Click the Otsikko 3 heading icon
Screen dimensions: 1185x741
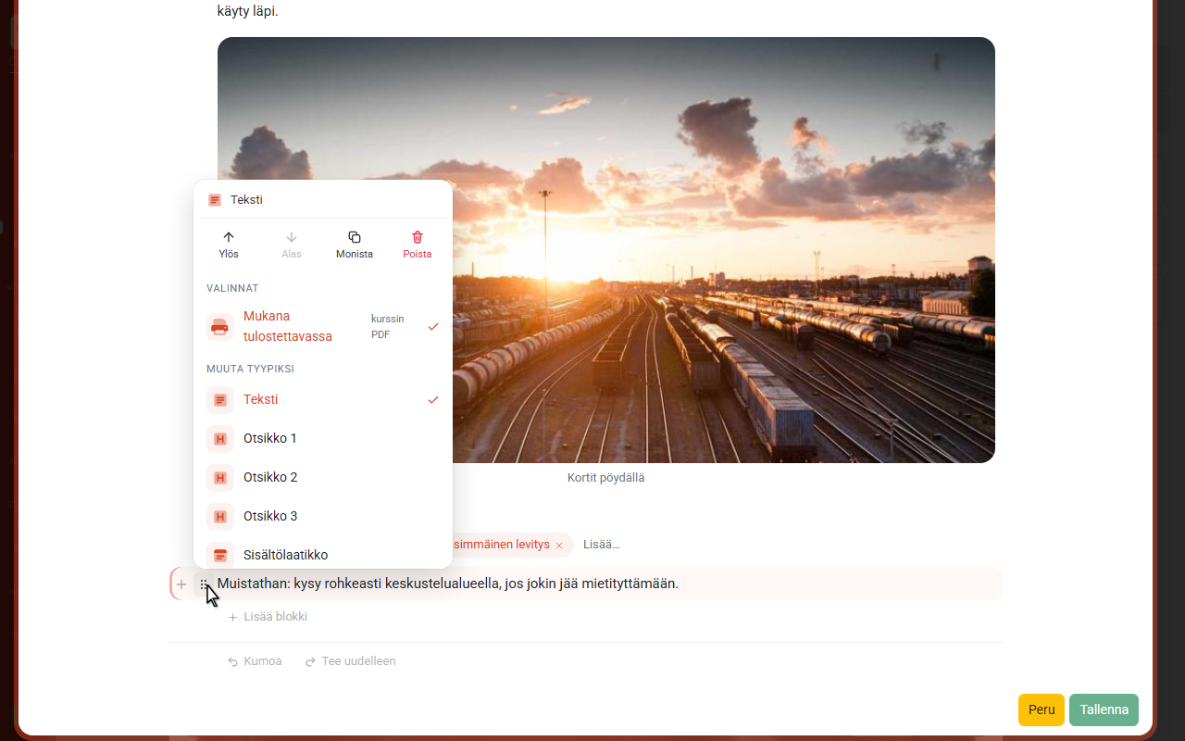pyautogui.click(x=220, y=517)
